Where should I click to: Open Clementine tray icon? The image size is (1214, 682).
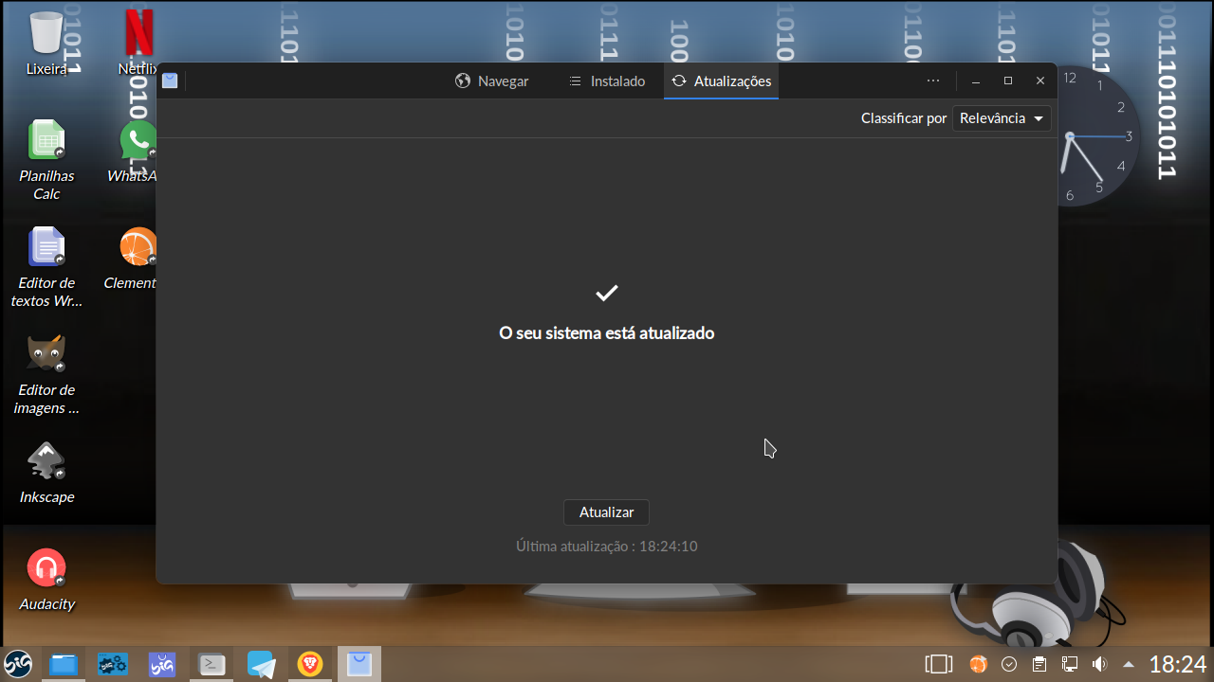click(x=979, y=664)
